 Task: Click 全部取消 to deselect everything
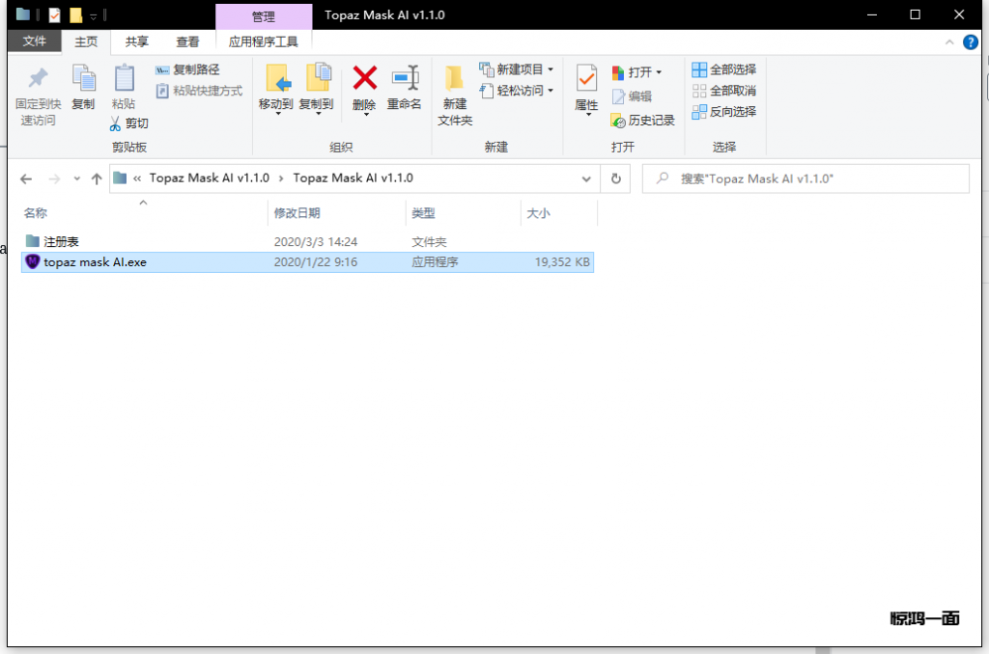point(724,91)
